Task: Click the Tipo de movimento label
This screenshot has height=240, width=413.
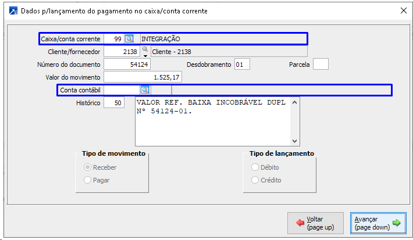Action: click(113, 153)
